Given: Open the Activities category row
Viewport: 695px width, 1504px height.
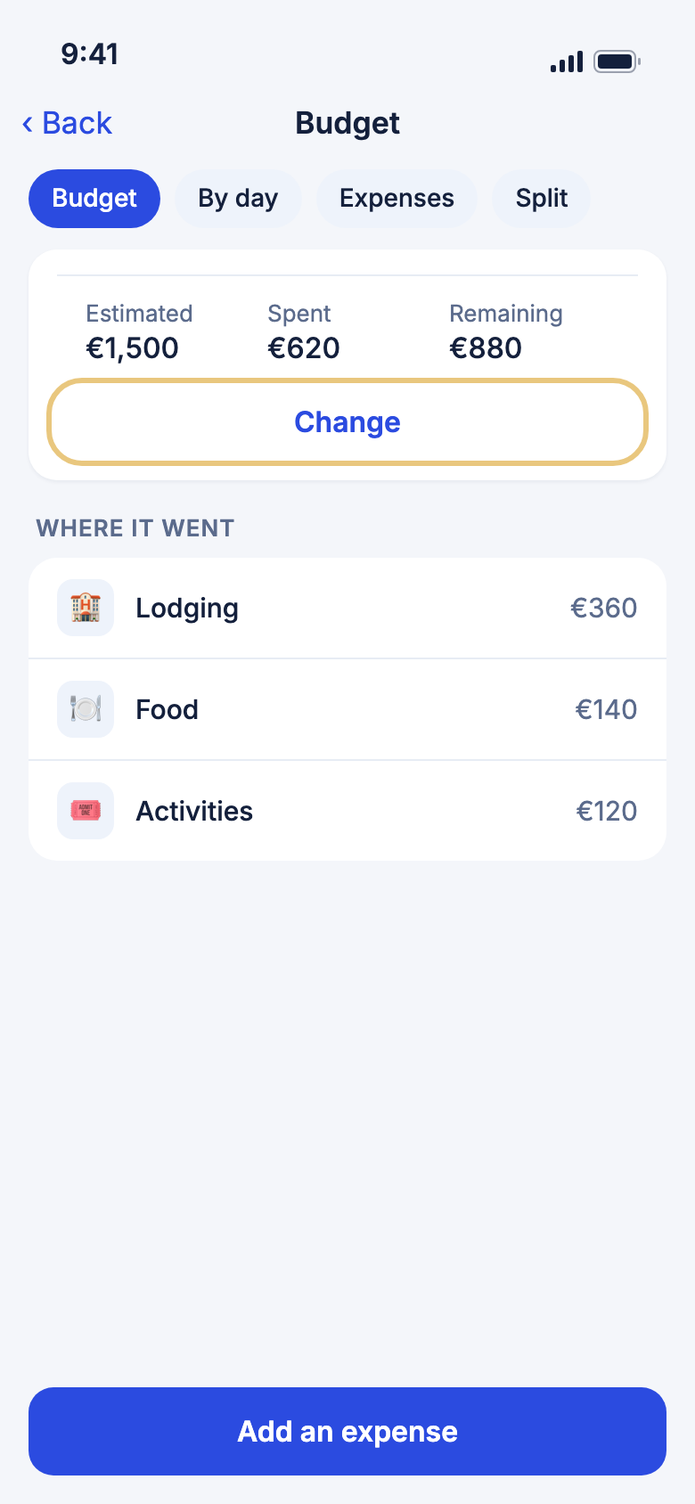Looking at the screenshot, I should pyautogui.click(x=347, y=811).
